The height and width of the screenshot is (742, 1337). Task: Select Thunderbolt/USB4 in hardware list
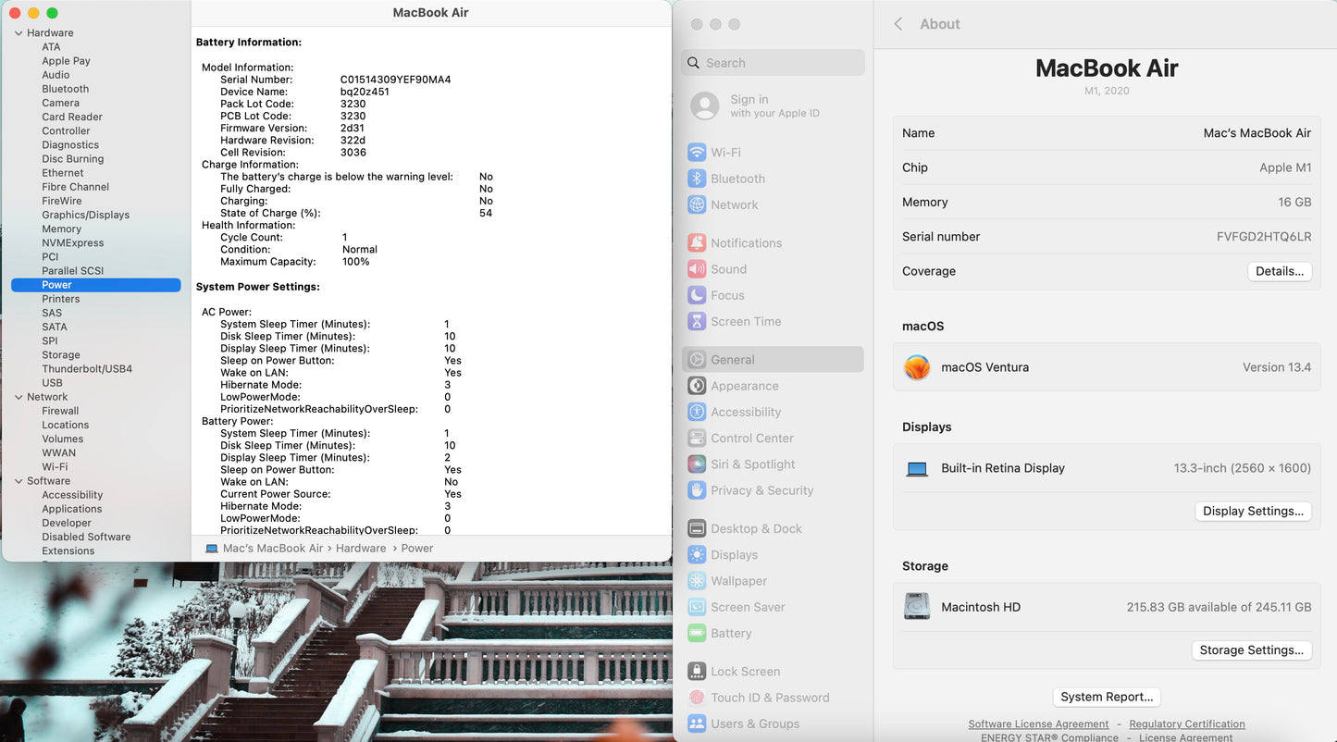click(x=87, y=369)
